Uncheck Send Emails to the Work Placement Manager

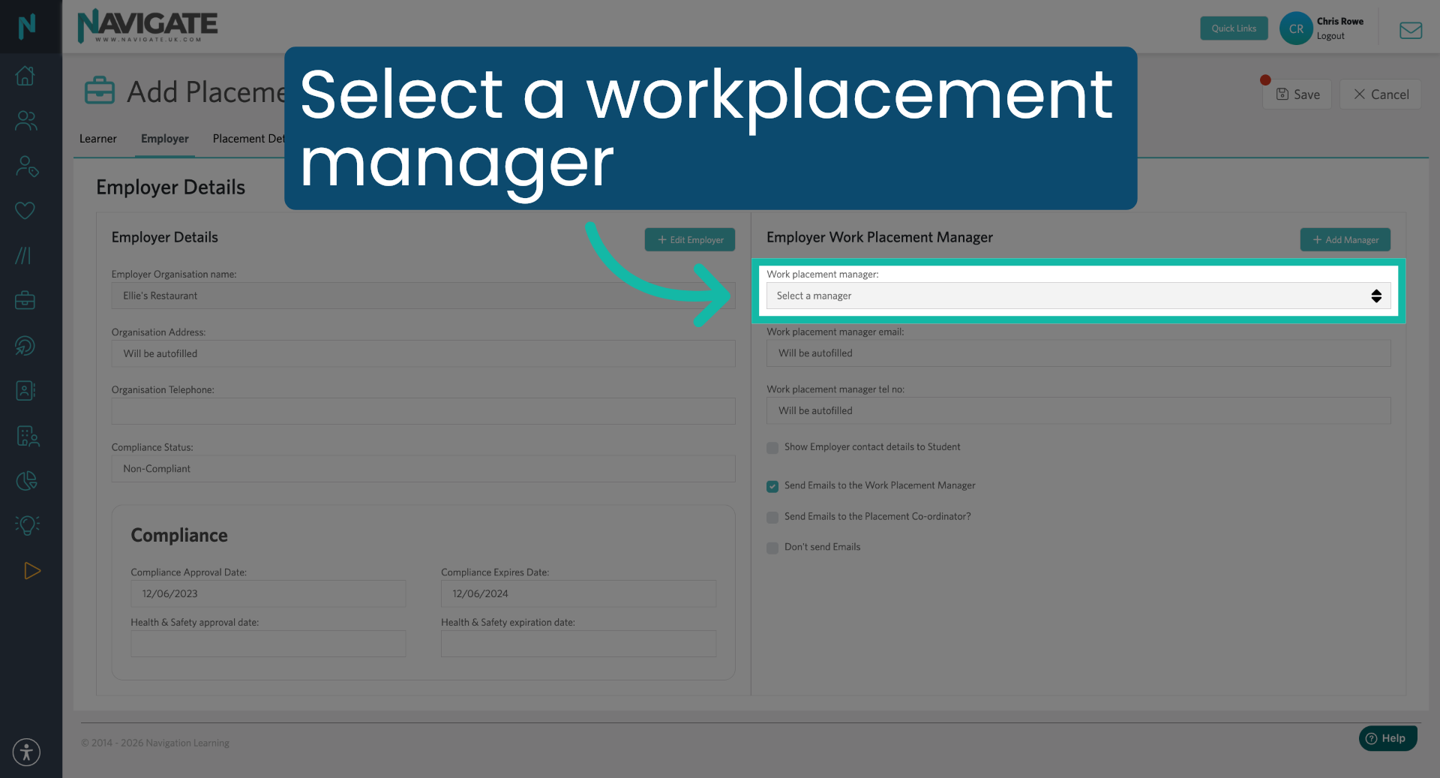tap(772, 486)
